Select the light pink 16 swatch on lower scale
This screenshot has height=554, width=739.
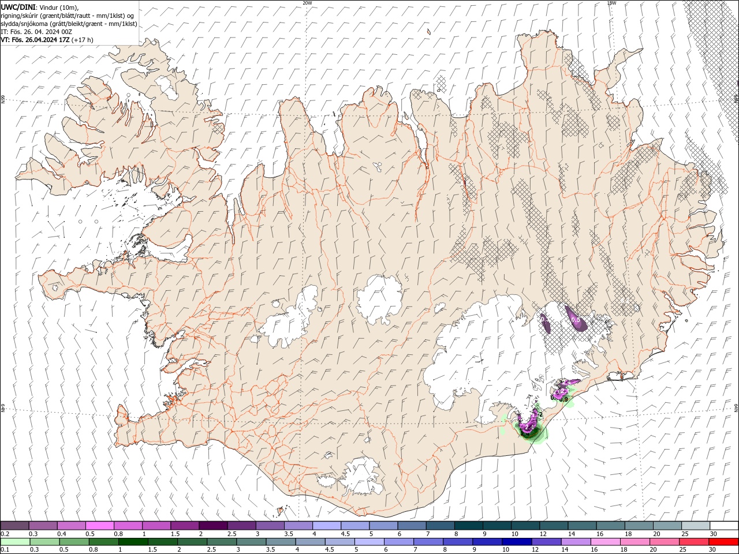tap(604, 542)
